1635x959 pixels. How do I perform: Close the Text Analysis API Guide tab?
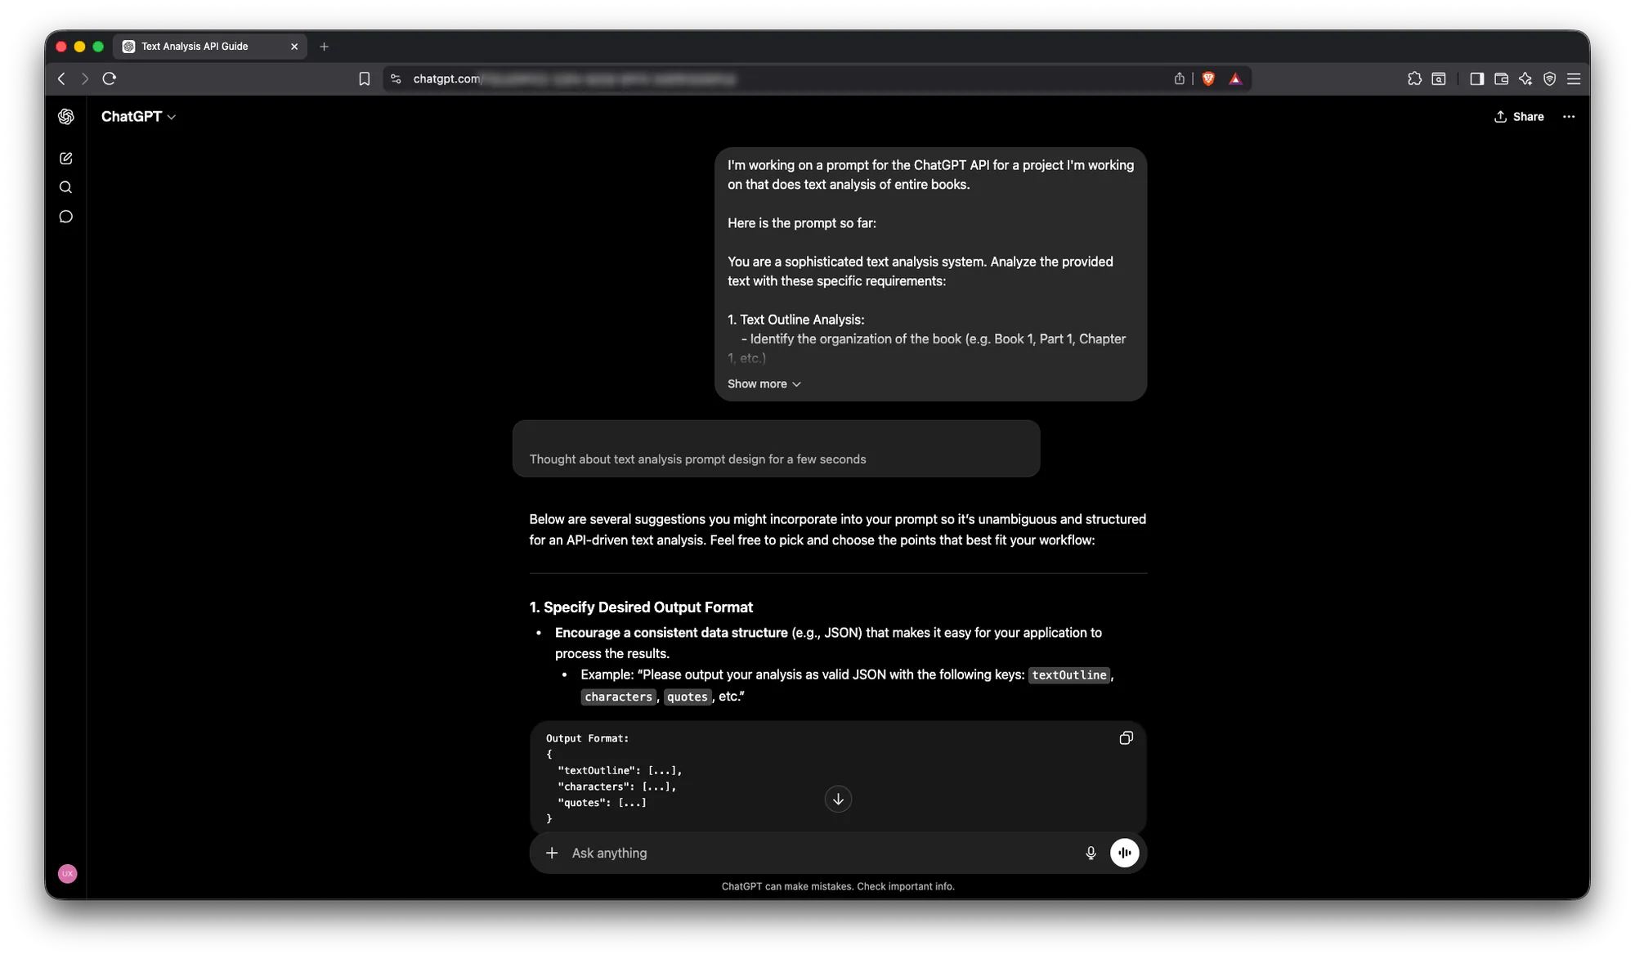tap(294, 47)
